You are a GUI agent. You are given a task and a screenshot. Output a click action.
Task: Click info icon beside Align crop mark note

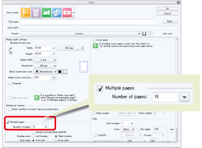coord(37,98)
